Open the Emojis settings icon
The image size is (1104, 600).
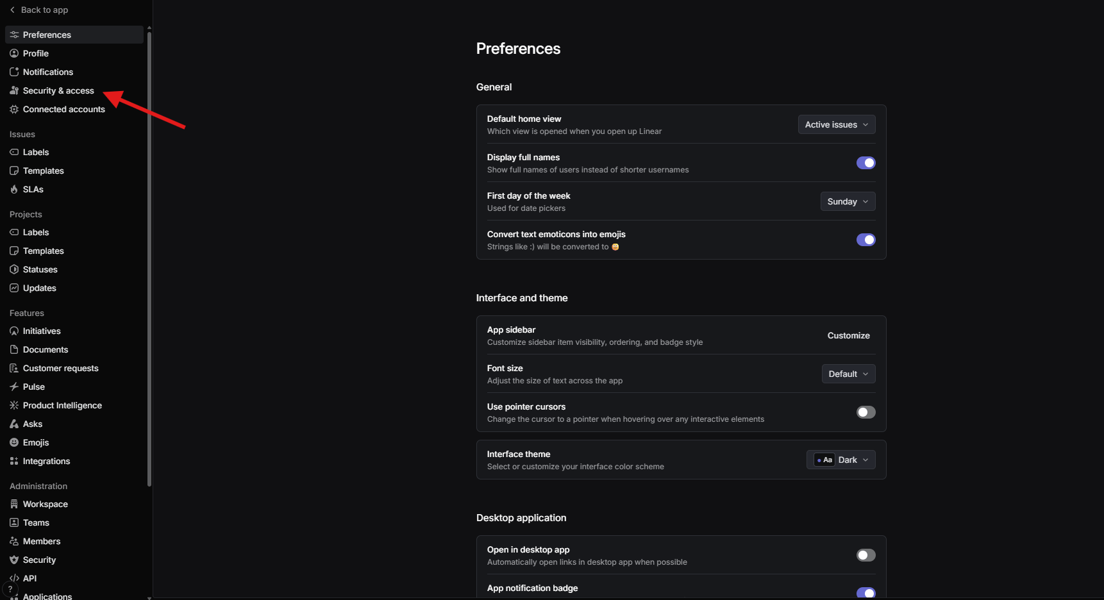pyautogui.click(x=14, y=442)
